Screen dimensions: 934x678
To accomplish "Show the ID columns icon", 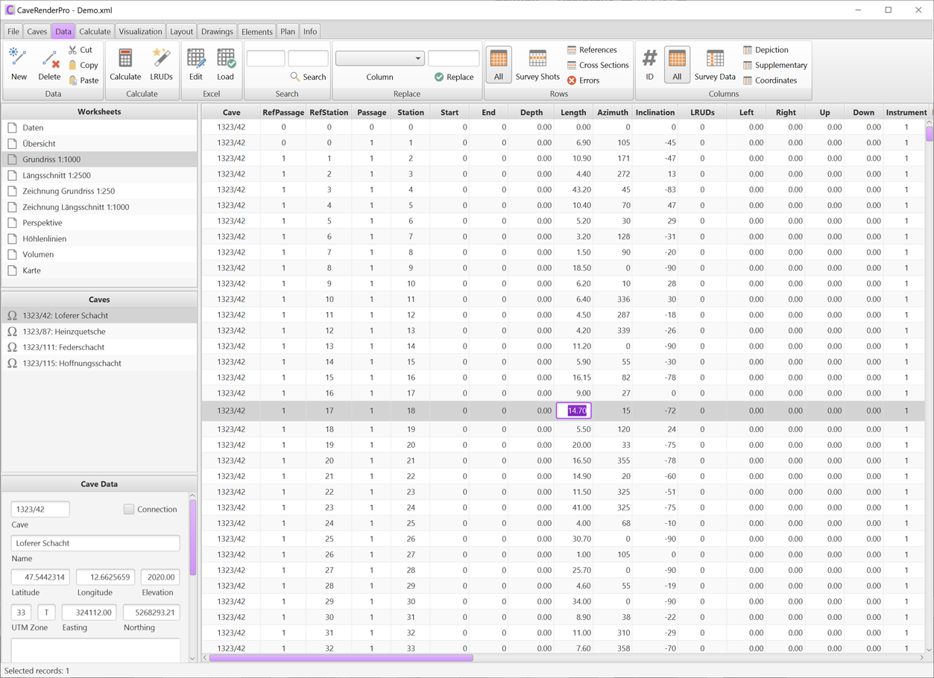I will (x=649, y=64).
